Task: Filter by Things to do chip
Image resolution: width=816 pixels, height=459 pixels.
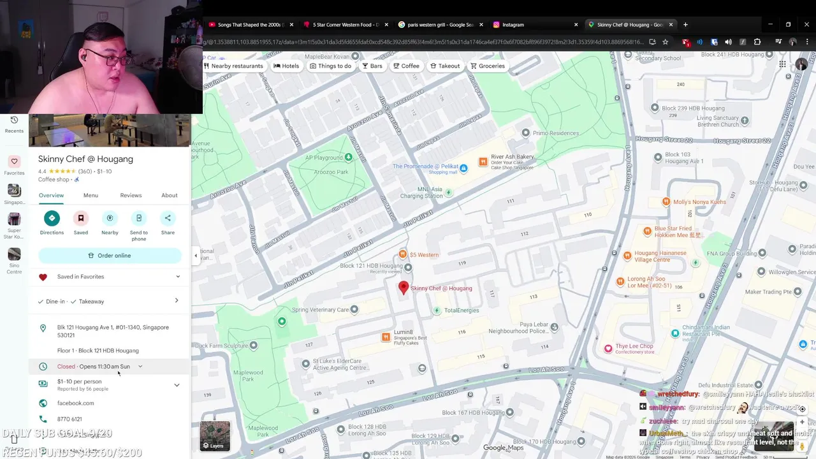Action: coord(330,66)
